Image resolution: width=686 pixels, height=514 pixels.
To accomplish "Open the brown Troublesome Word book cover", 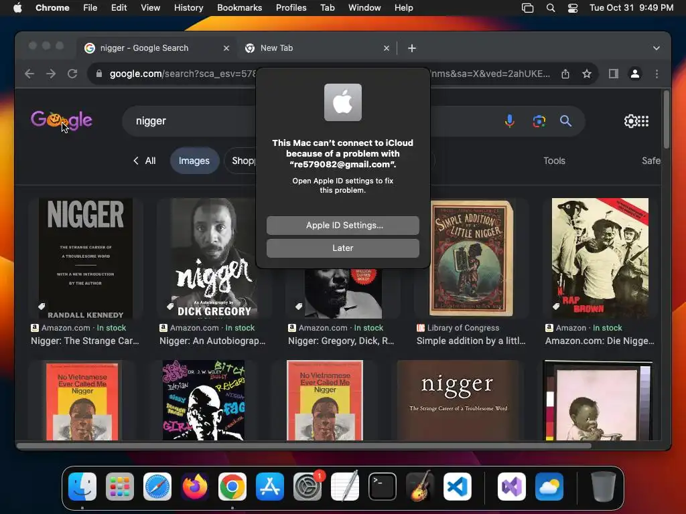I will [458, 400].
